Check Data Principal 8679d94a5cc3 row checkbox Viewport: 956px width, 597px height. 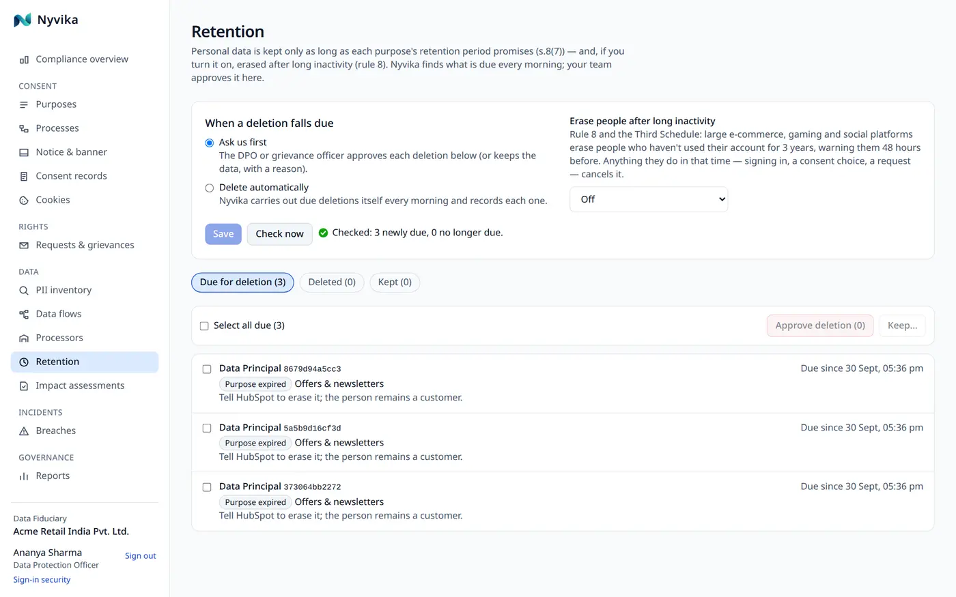point(207,369)
